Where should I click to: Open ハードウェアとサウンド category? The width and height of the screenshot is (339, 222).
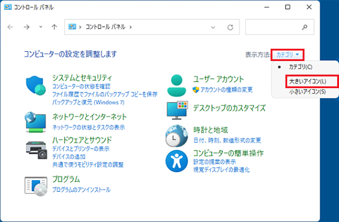pyautogui.click(x=82, y=140)
